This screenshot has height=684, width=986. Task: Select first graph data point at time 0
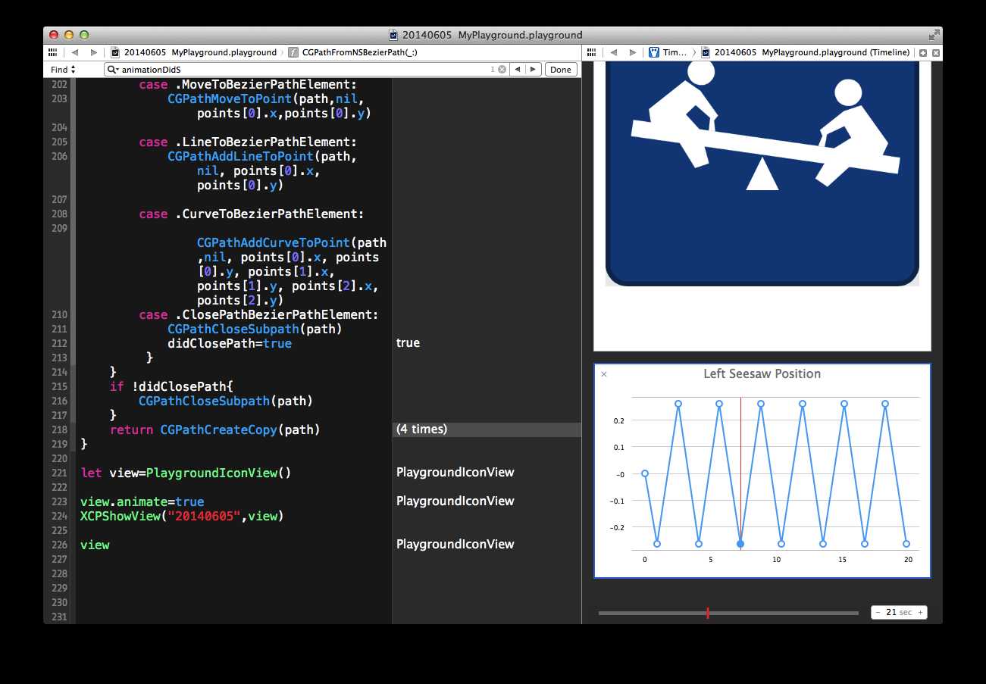pyautogui.click(x=645, y=473)
